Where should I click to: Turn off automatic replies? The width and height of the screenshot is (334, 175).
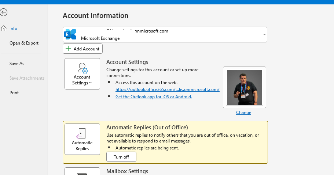pos(121,157)
